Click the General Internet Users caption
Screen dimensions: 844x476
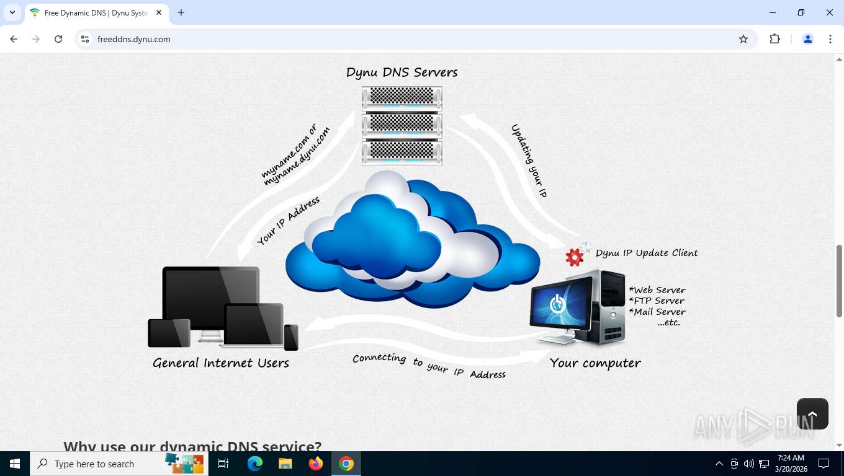tap(221, 363)
